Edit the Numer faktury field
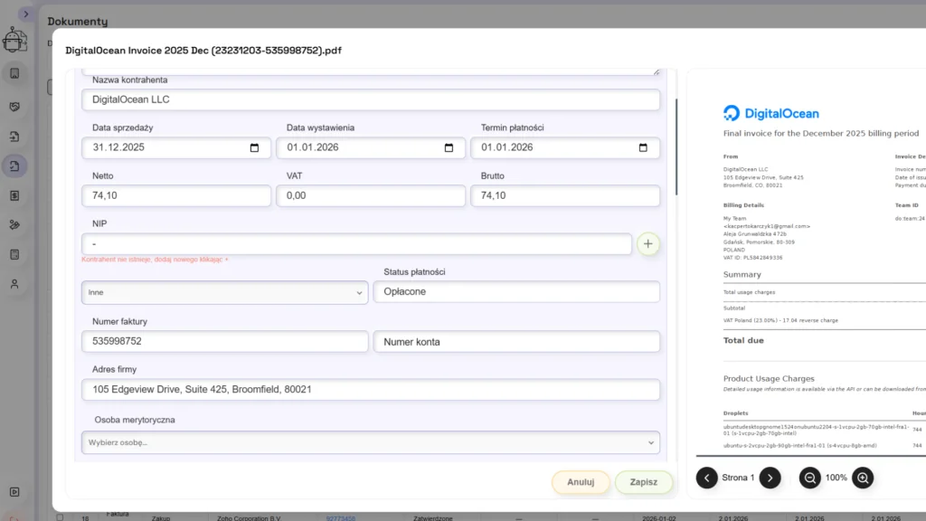The image size is (926, 521). (x=224, y=341)
